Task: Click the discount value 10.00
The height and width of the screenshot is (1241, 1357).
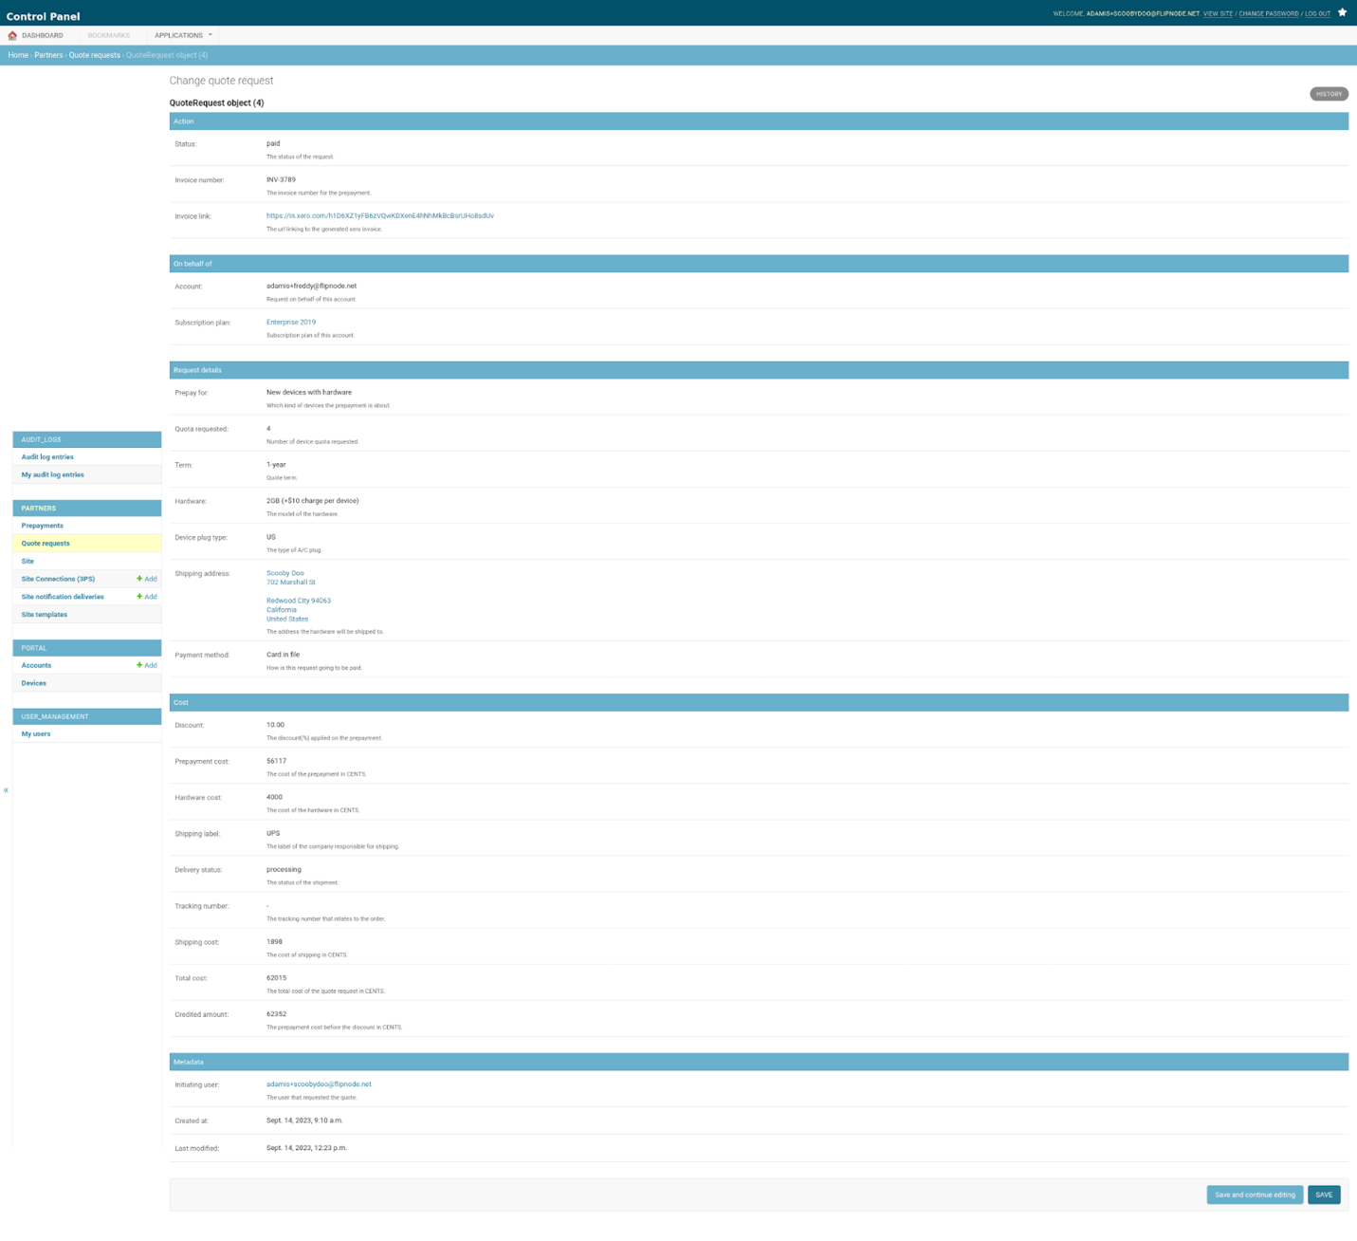Action: pyautogui.click(x=275, y=725)
